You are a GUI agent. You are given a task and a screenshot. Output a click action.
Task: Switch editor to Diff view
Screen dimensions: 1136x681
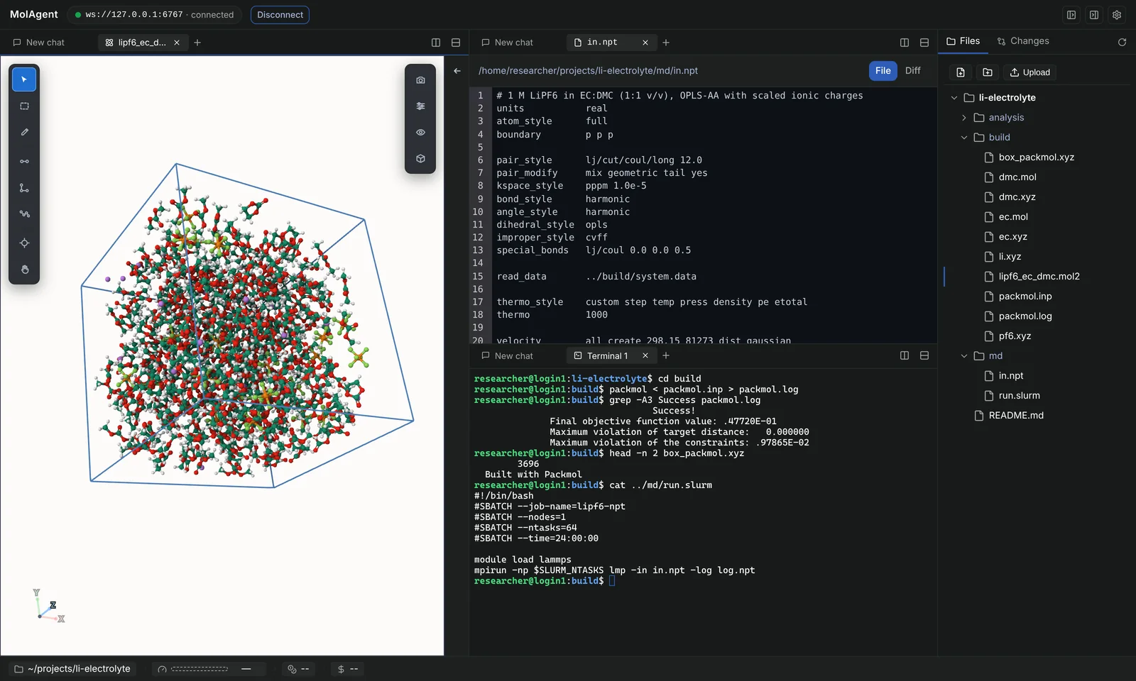[x=913, y=71]
